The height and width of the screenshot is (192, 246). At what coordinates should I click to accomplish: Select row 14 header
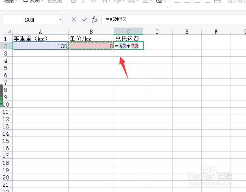[x=6, y=133]
